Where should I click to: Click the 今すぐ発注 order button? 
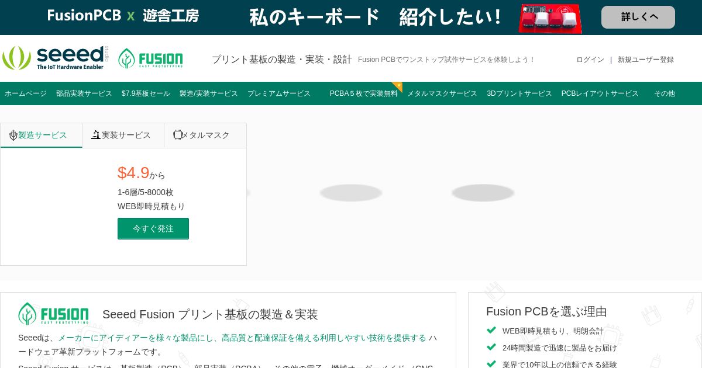tap(153, 228)
